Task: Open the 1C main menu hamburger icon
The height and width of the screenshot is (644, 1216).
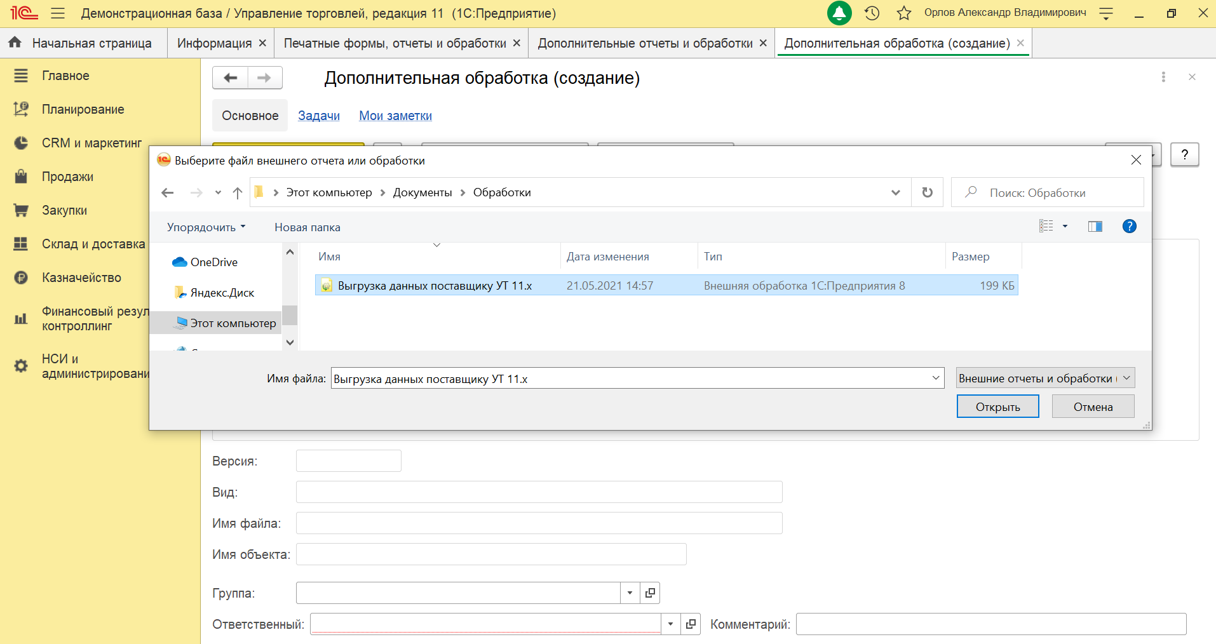Action: point(58,13)
